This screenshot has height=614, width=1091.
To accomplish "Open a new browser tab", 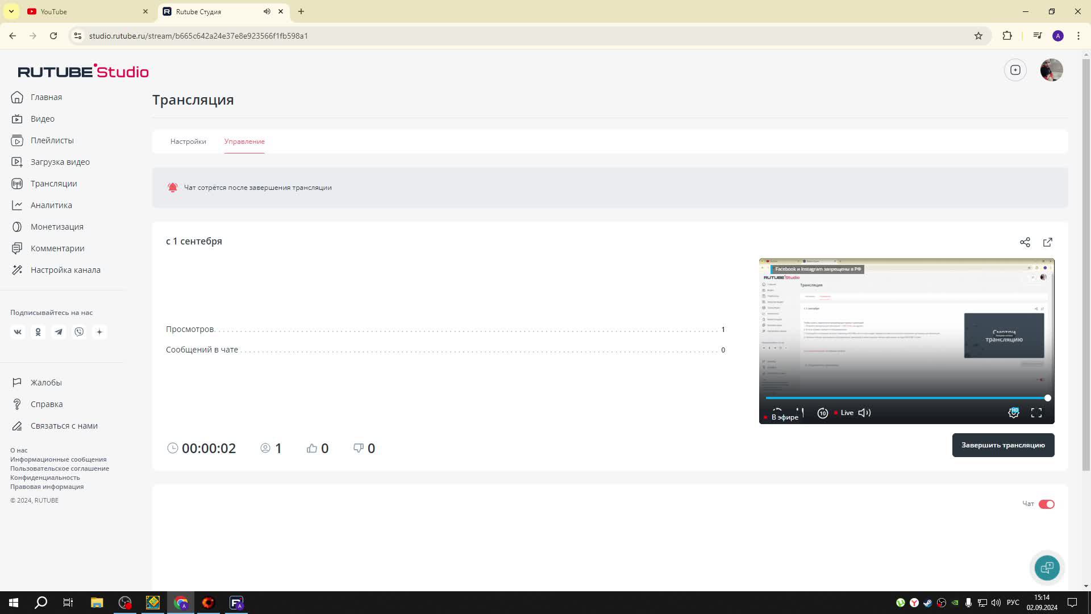I will coord(301,11).
